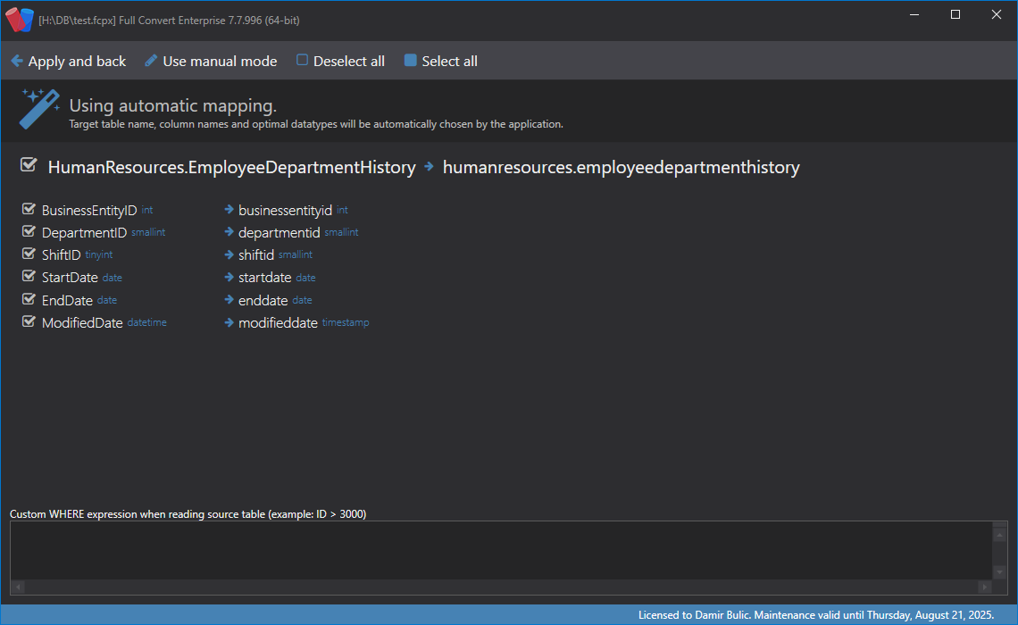1018x625 pixels.
Task: Choose Select all columns
Action: coord(449,62)
